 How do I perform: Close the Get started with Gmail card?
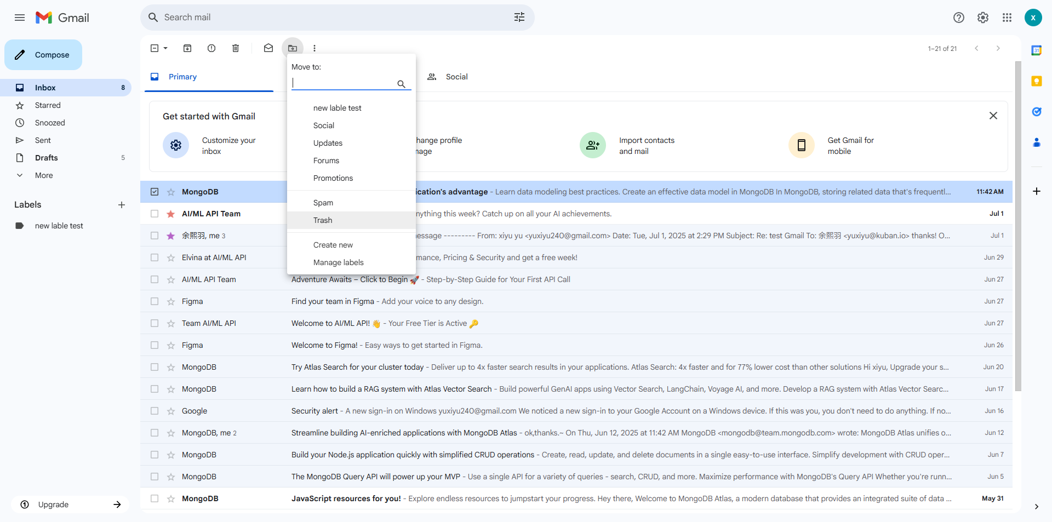pos(993,116)
